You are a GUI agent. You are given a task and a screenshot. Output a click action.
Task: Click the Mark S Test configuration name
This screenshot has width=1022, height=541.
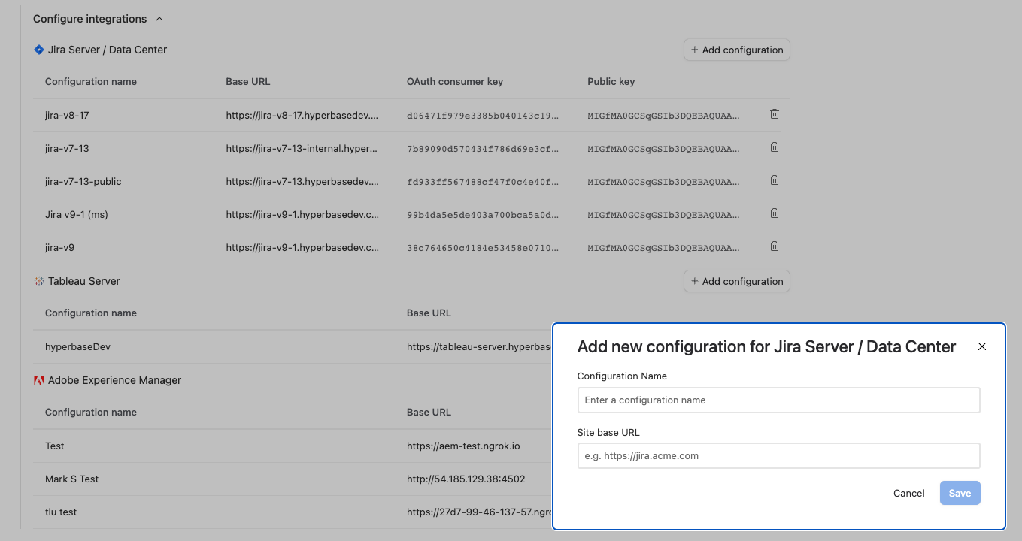pyautogui.click(x=72, y=479)
